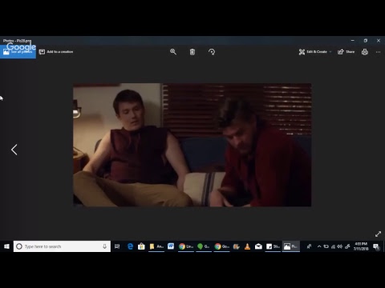
Task: Click the Type here to search box
Action: point(62,246)
